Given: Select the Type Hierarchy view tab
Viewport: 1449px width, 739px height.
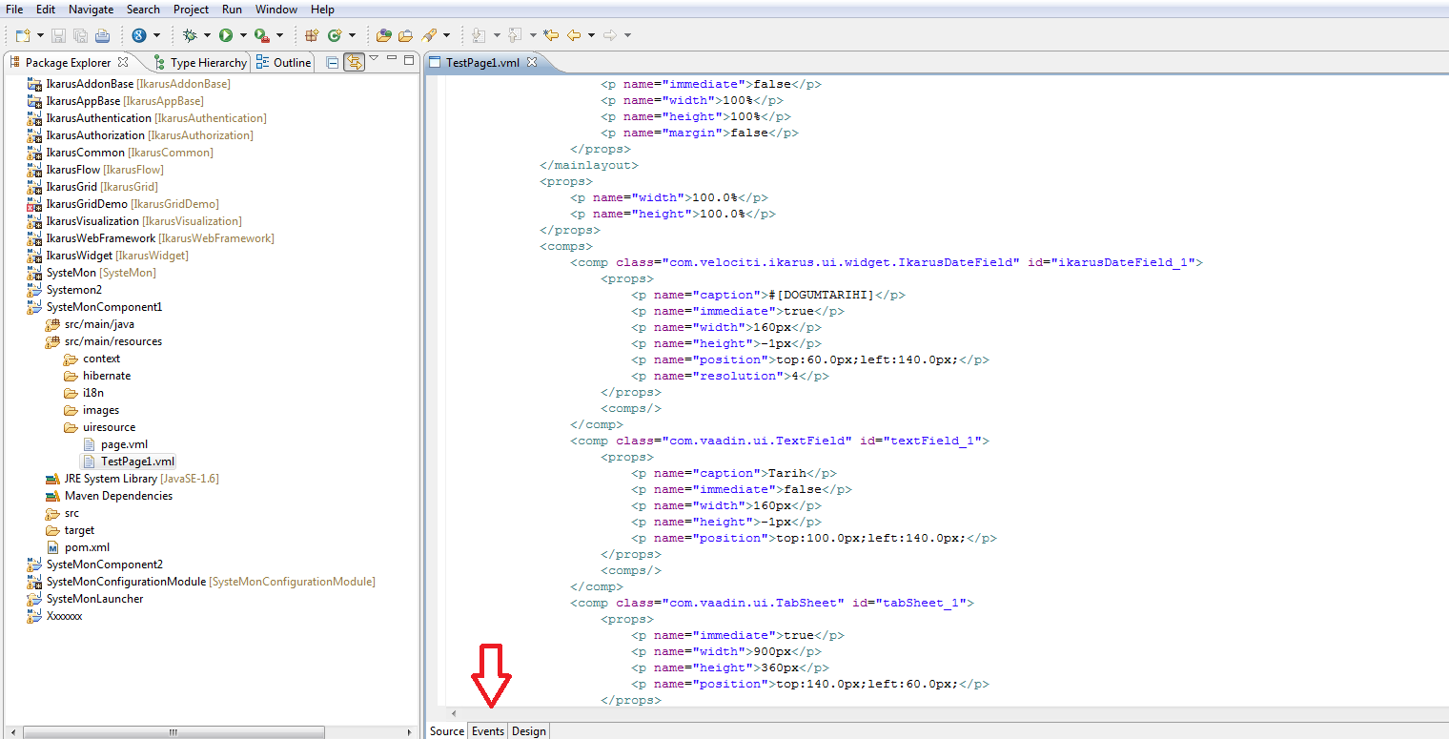Looking at the screenshot, I should click(x=199, y=63).
